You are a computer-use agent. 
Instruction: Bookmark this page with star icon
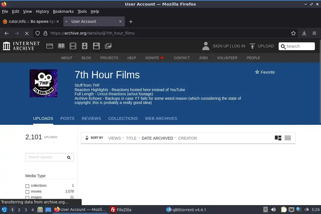[x=293, y=33]
